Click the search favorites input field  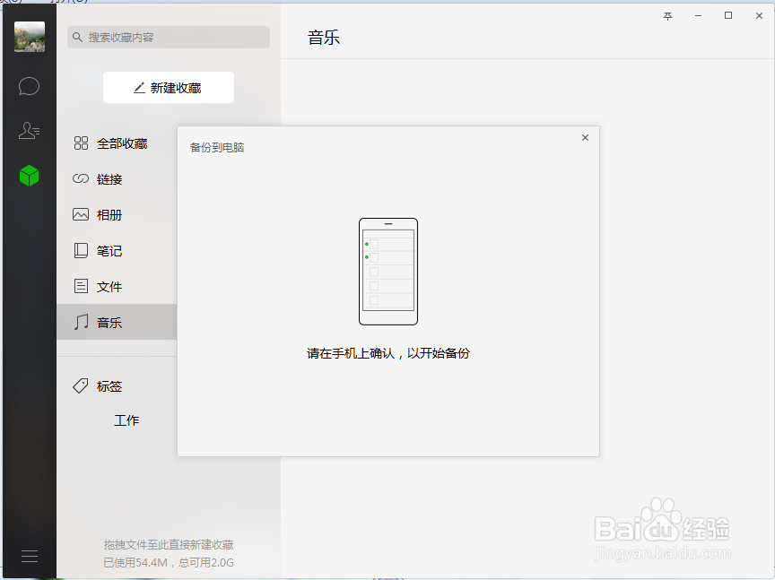tap(168, 37)
